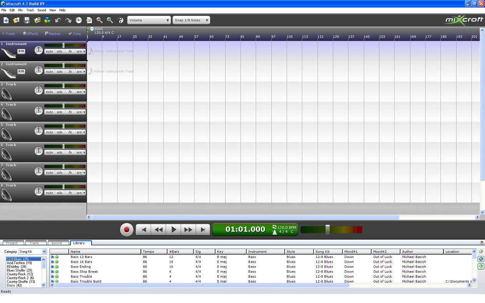Screen dimensions: 485x303
Task: Click the keyboard icon on Instrument track 1
Action: pos(21,51)
